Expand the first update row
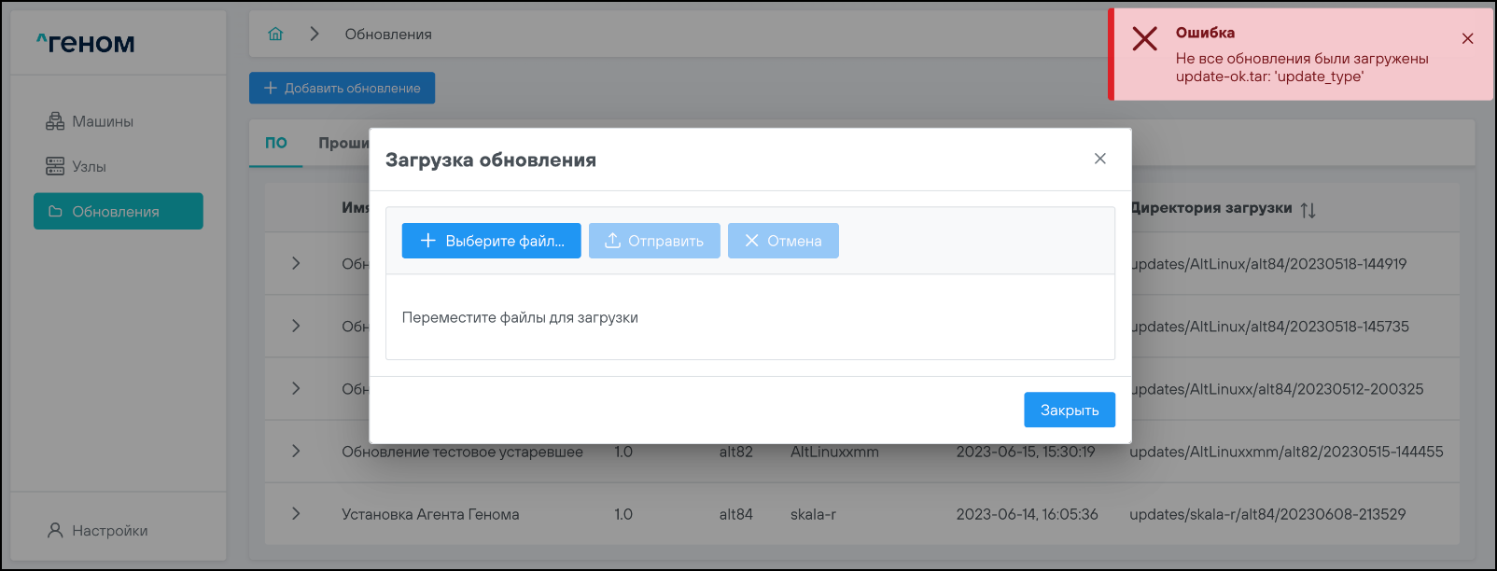 (x=296, y=263)
